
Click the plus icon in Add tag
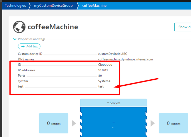[x=23, y=46]
